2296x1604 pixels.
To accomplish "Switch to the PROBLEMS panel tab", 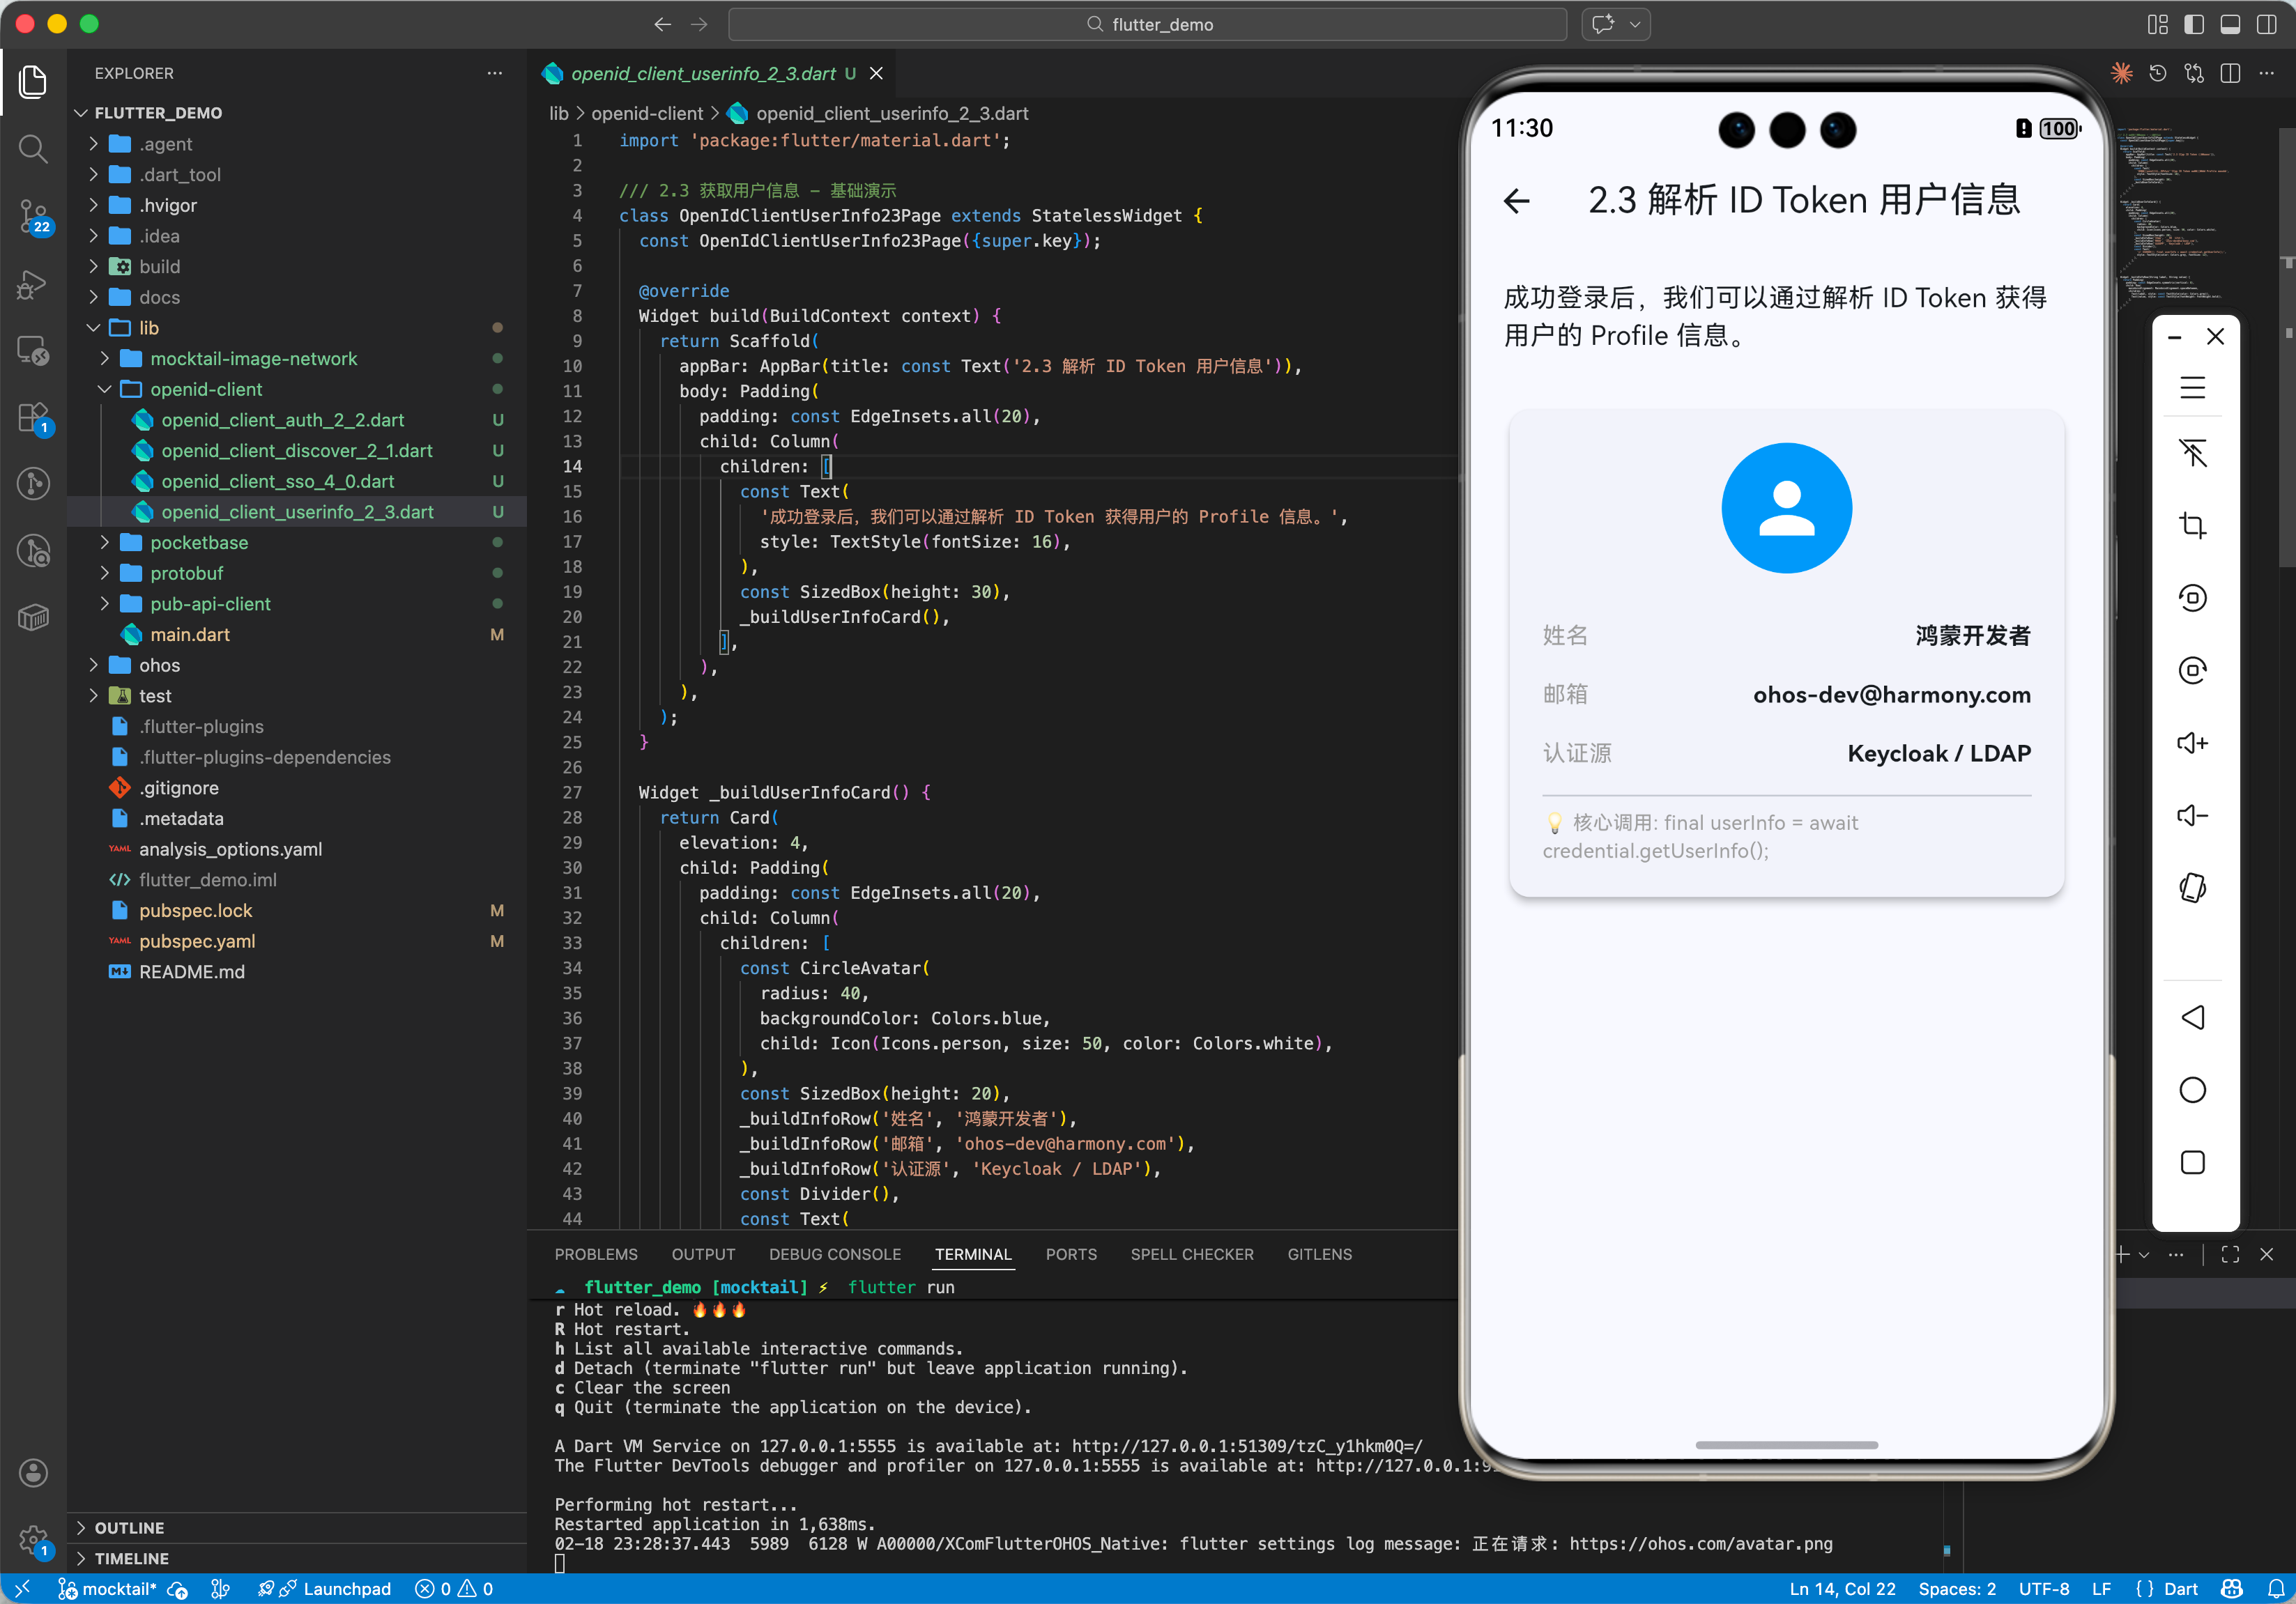I will coord(596,1254).
